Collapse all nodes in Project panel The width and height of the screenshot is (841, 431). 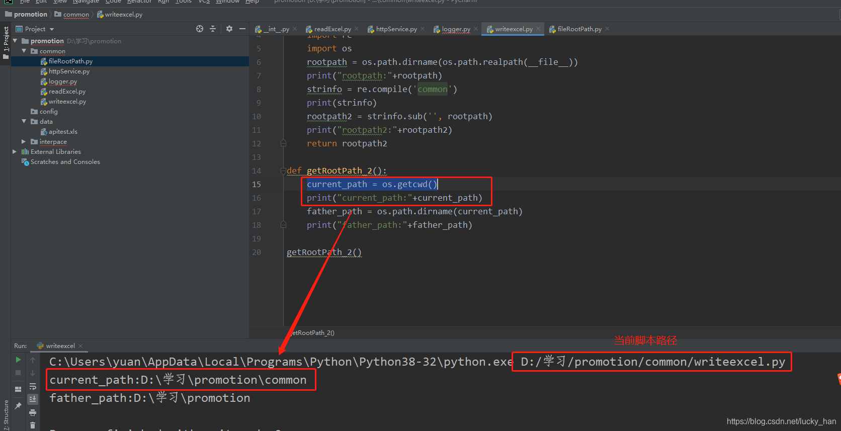click(213, 29)
